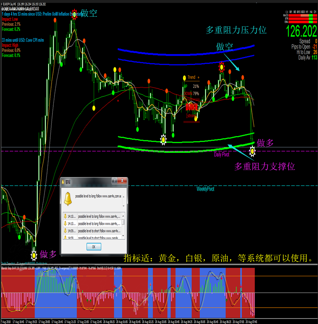Click red sun sell signal below blue resistance bands
Screen dimensions: 318x324
[x=222, y=67]
